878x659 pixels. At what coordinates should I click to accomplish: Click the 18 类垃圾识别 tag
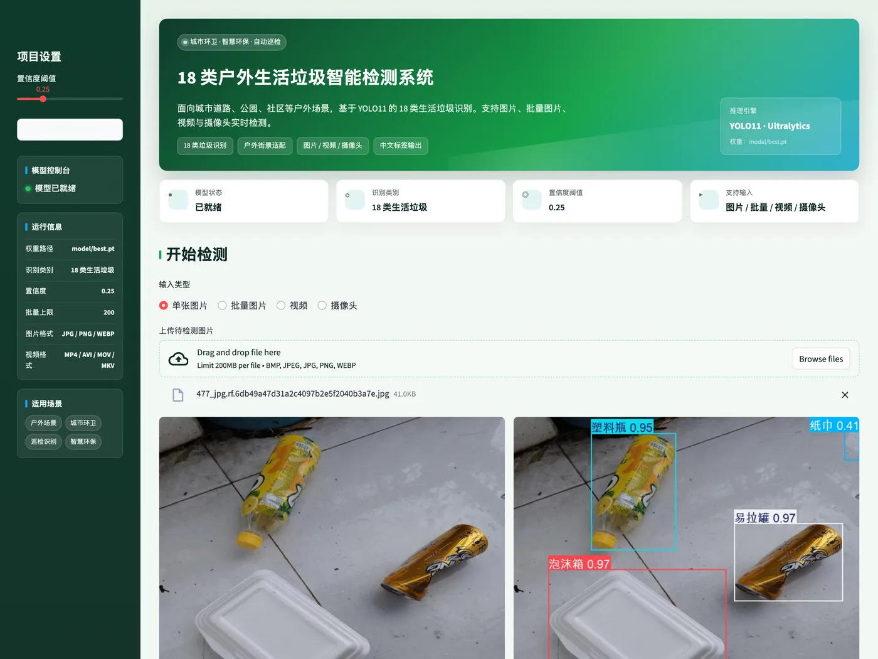[205, 146]
